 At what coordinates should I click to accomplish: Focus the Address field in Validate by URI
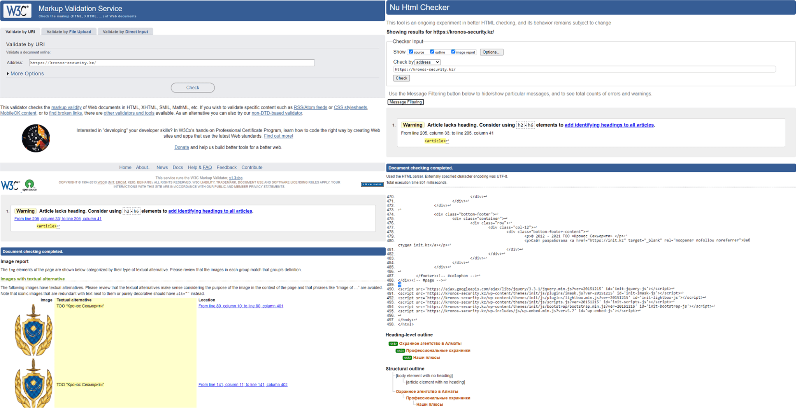coord(172,63)
